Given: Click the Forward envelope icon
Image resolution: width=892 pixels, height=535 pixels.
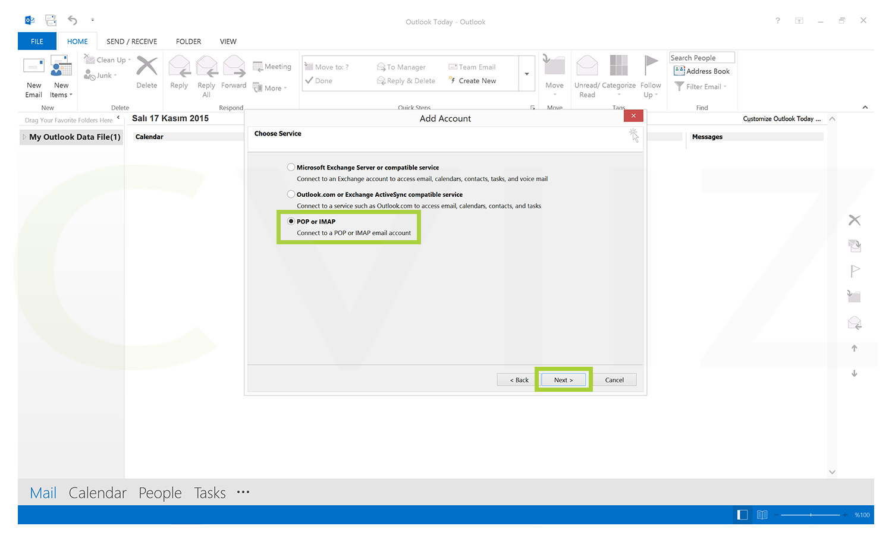Looking at the screenshot, I should pyautogui.click(x=234, y=66).
